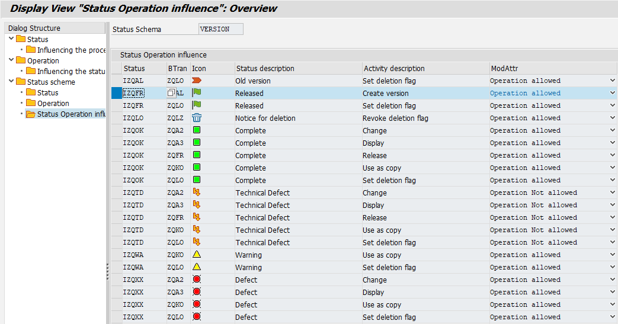Click search help icon in selected BTran cell
618x324 pixels.
point(171,93)
